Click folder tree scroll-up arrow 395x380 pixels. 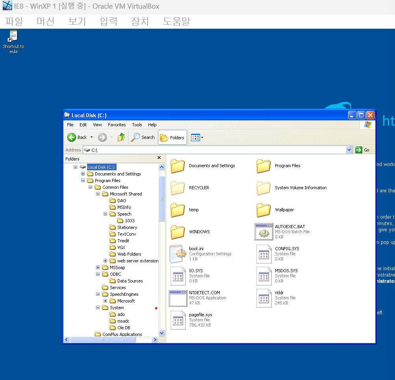pos(162,167)
